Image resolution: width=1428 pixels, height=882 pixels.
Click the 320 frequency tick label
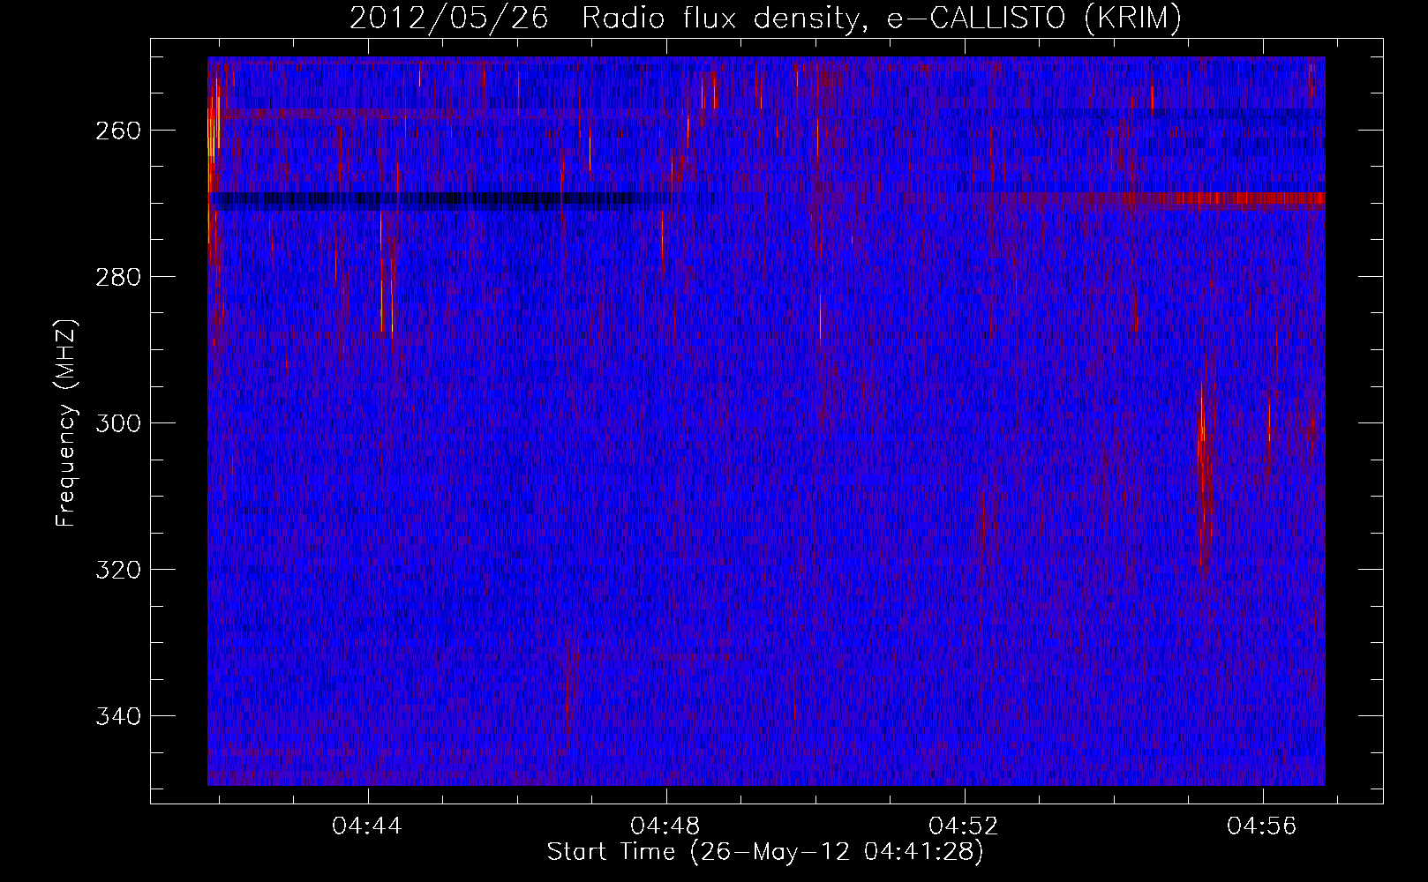pyautogui.click(x=117, y=570)
